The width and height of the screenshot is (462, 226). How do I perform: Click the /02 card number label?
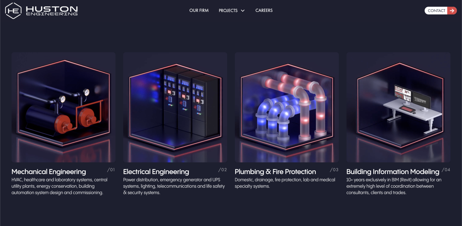point(223,170)
